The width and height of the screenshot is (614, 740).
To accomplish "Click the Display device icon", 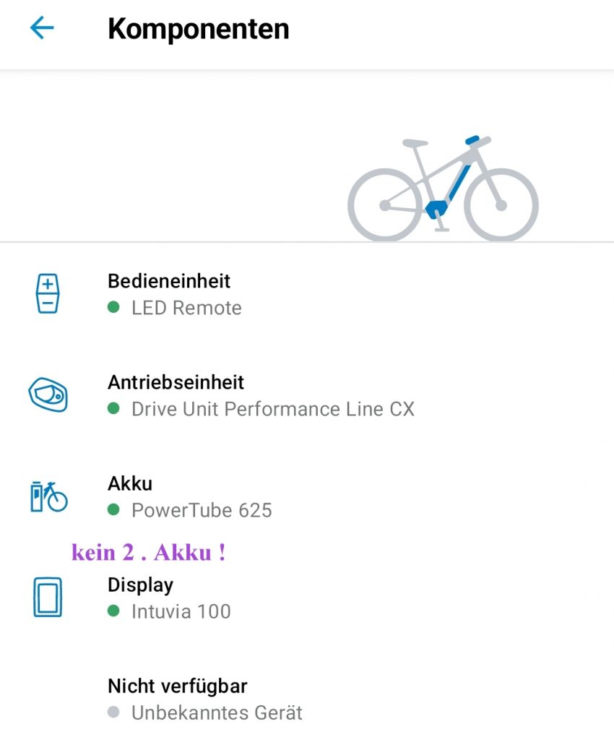I will 48,598.
